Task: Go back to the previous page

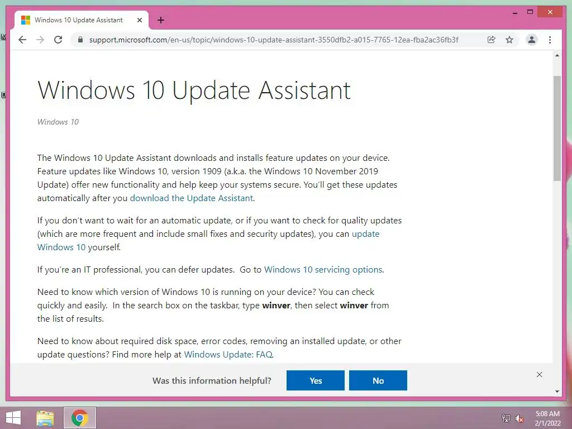Action: pyautogui.click(x=22, y=40)
